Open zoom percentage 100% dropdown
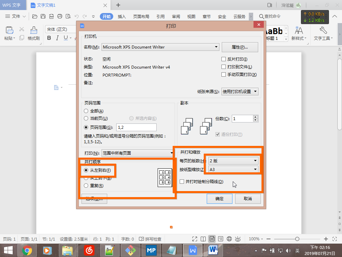This screenshot has width=342, height=257. [256, 239]
